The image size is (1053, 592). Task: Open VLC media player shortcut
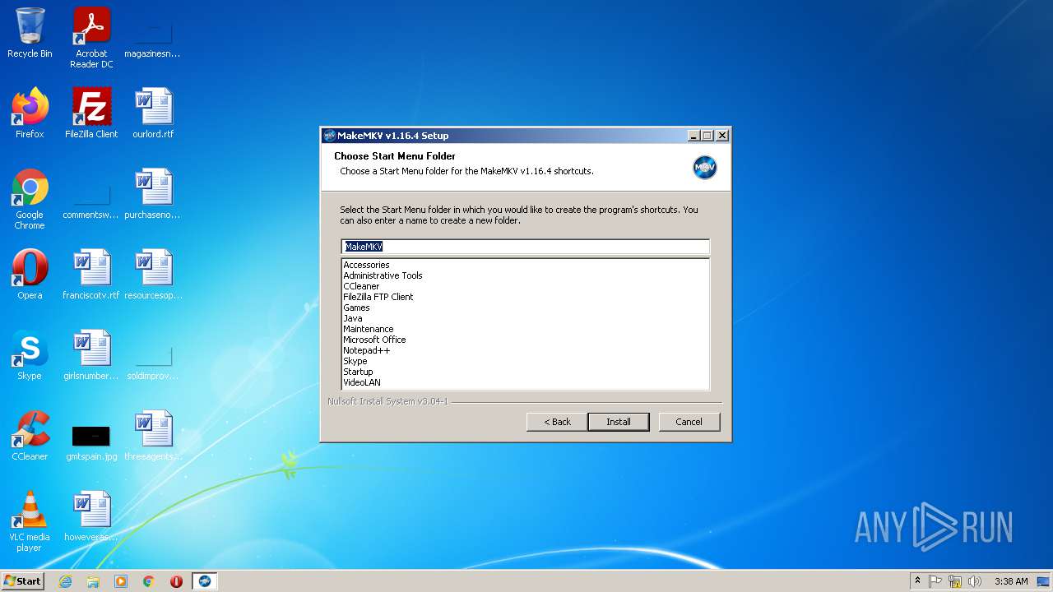click(x=30, y=521)
